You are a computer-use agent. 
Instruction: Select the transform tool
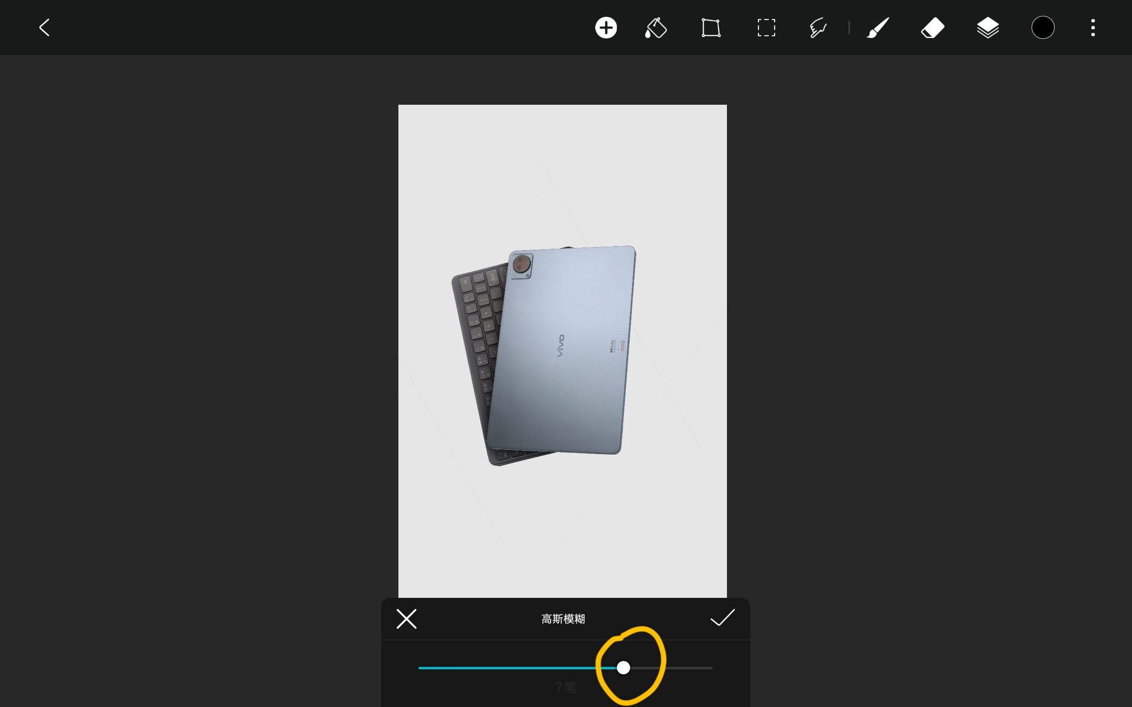point(711,27)
